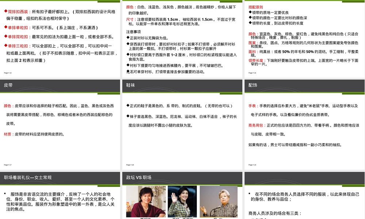Screen dimensions: 365x219
Task: Click the 面料 label on tie slide
Action: pos(252,52)
